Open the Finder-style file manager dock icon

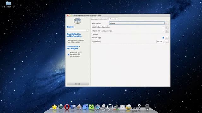pyautogui.click(x=73, y=107)
